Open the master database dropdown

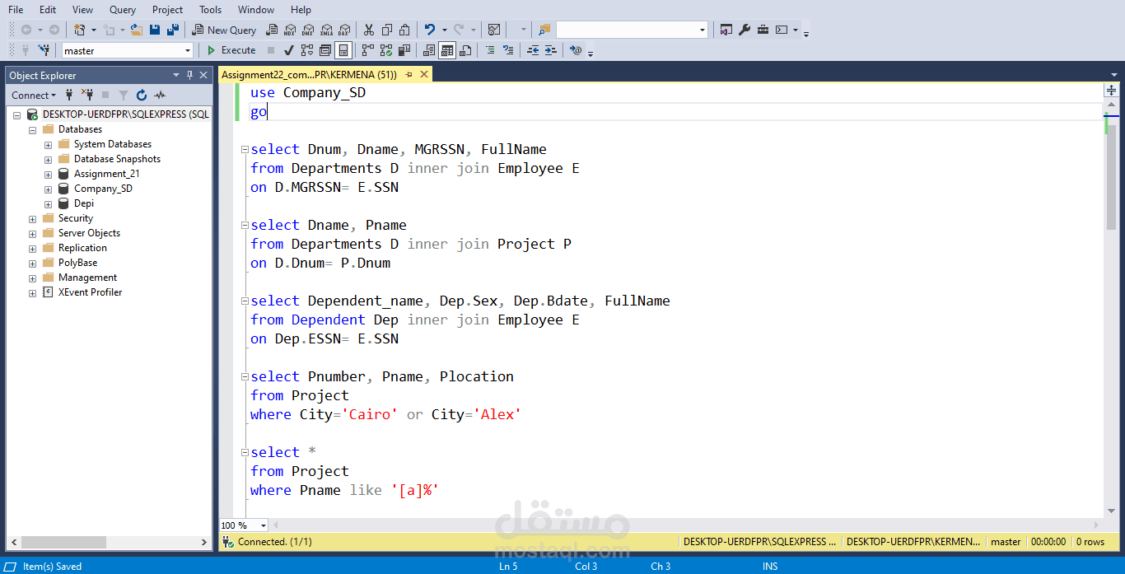click(188, 51)
